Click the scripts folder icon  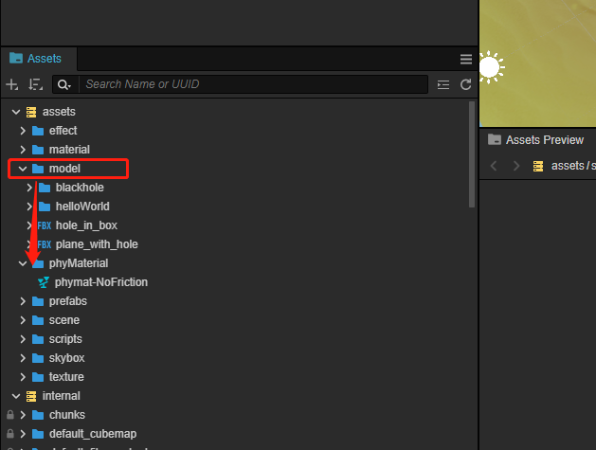(x=38, y=339)
